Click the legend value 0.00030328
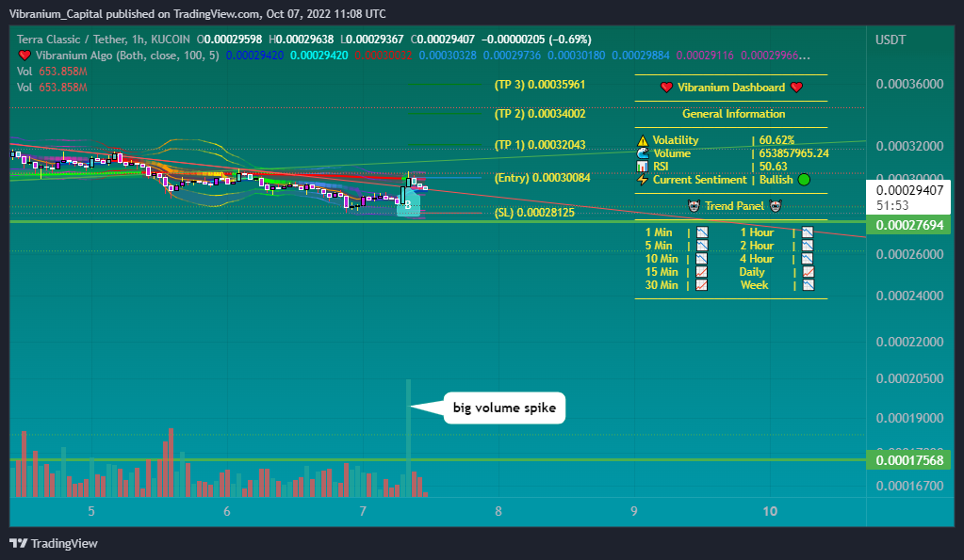Image resolution: width=964 pixels, height=560 pixels. [x=448, y=56]
